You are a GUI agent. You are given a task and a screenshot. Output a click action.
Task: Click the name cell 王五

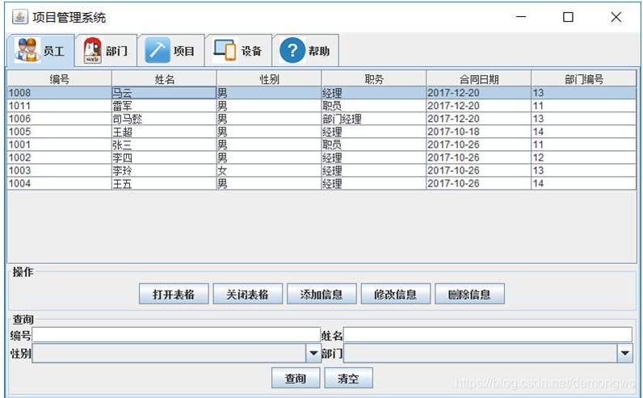[164, 183]
